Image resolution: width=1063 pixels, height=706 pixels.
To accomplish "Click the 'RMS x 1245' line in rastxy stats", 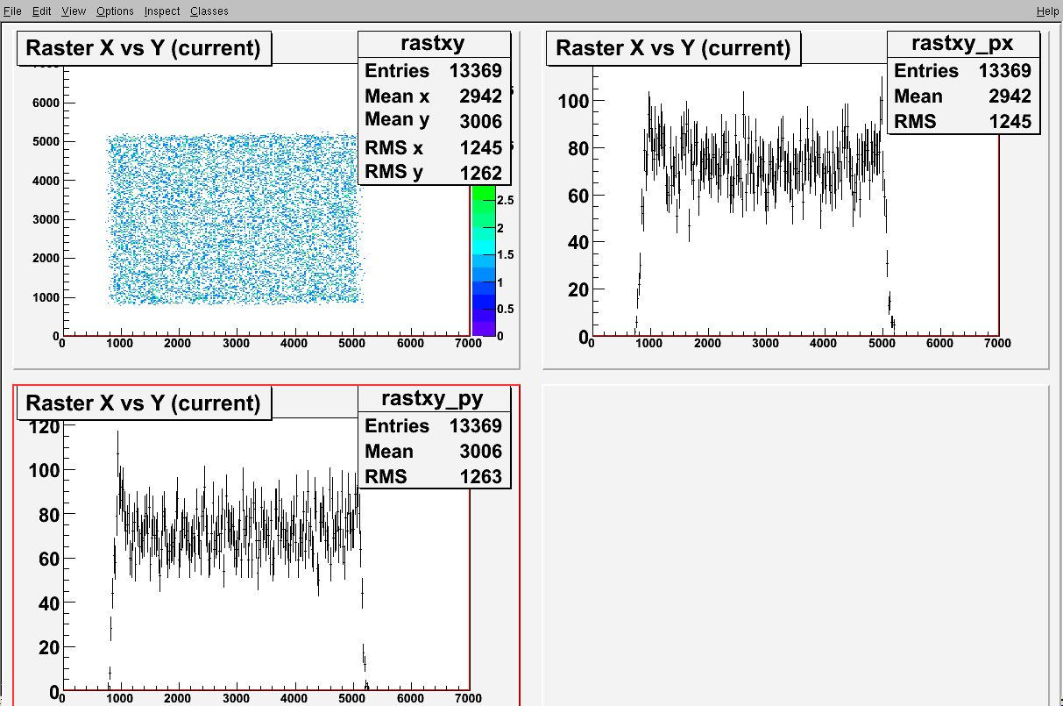I will coord(434,146).
